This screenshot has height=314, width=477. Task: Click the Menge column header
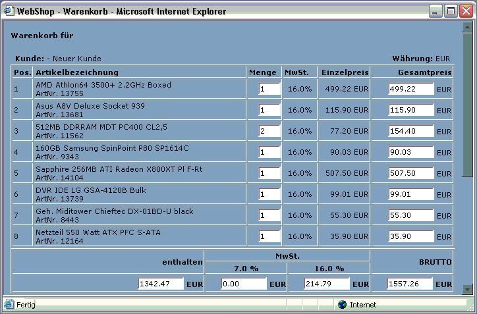[262, 72]
